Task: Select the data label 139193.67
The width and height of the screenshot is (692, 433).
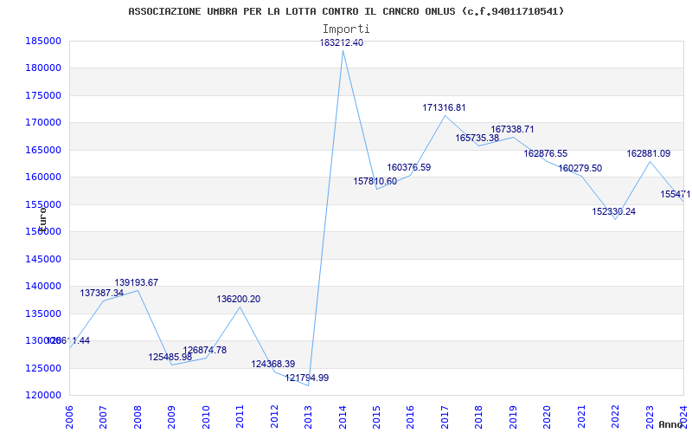Action: 137,283
